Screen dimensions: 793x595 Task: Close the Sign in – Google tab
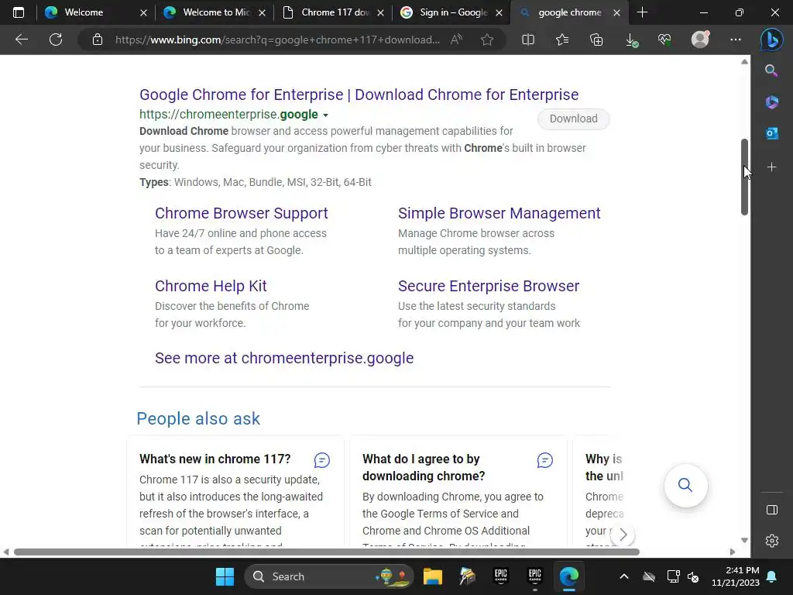[499, 12]
